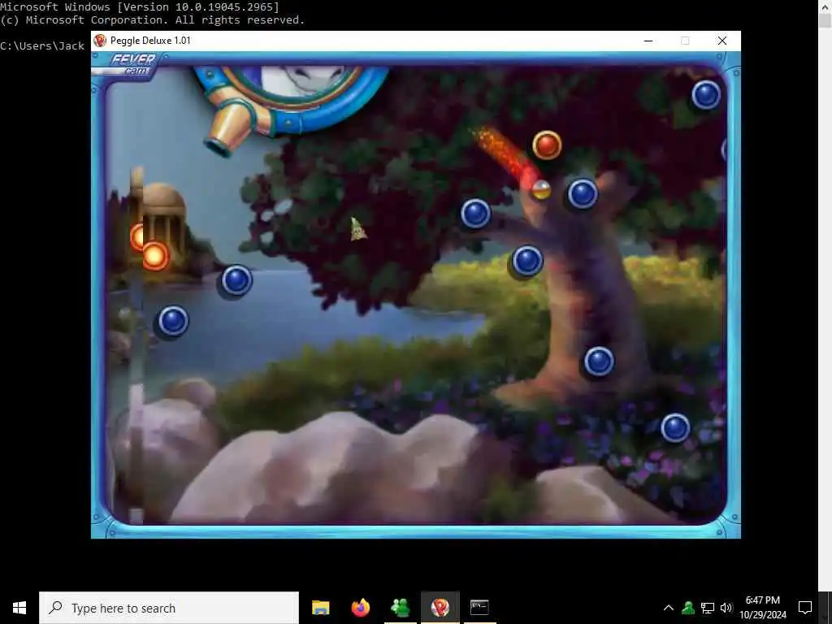Close the Peggle Deluxe window
832x624 pixels.
[722, 41]
